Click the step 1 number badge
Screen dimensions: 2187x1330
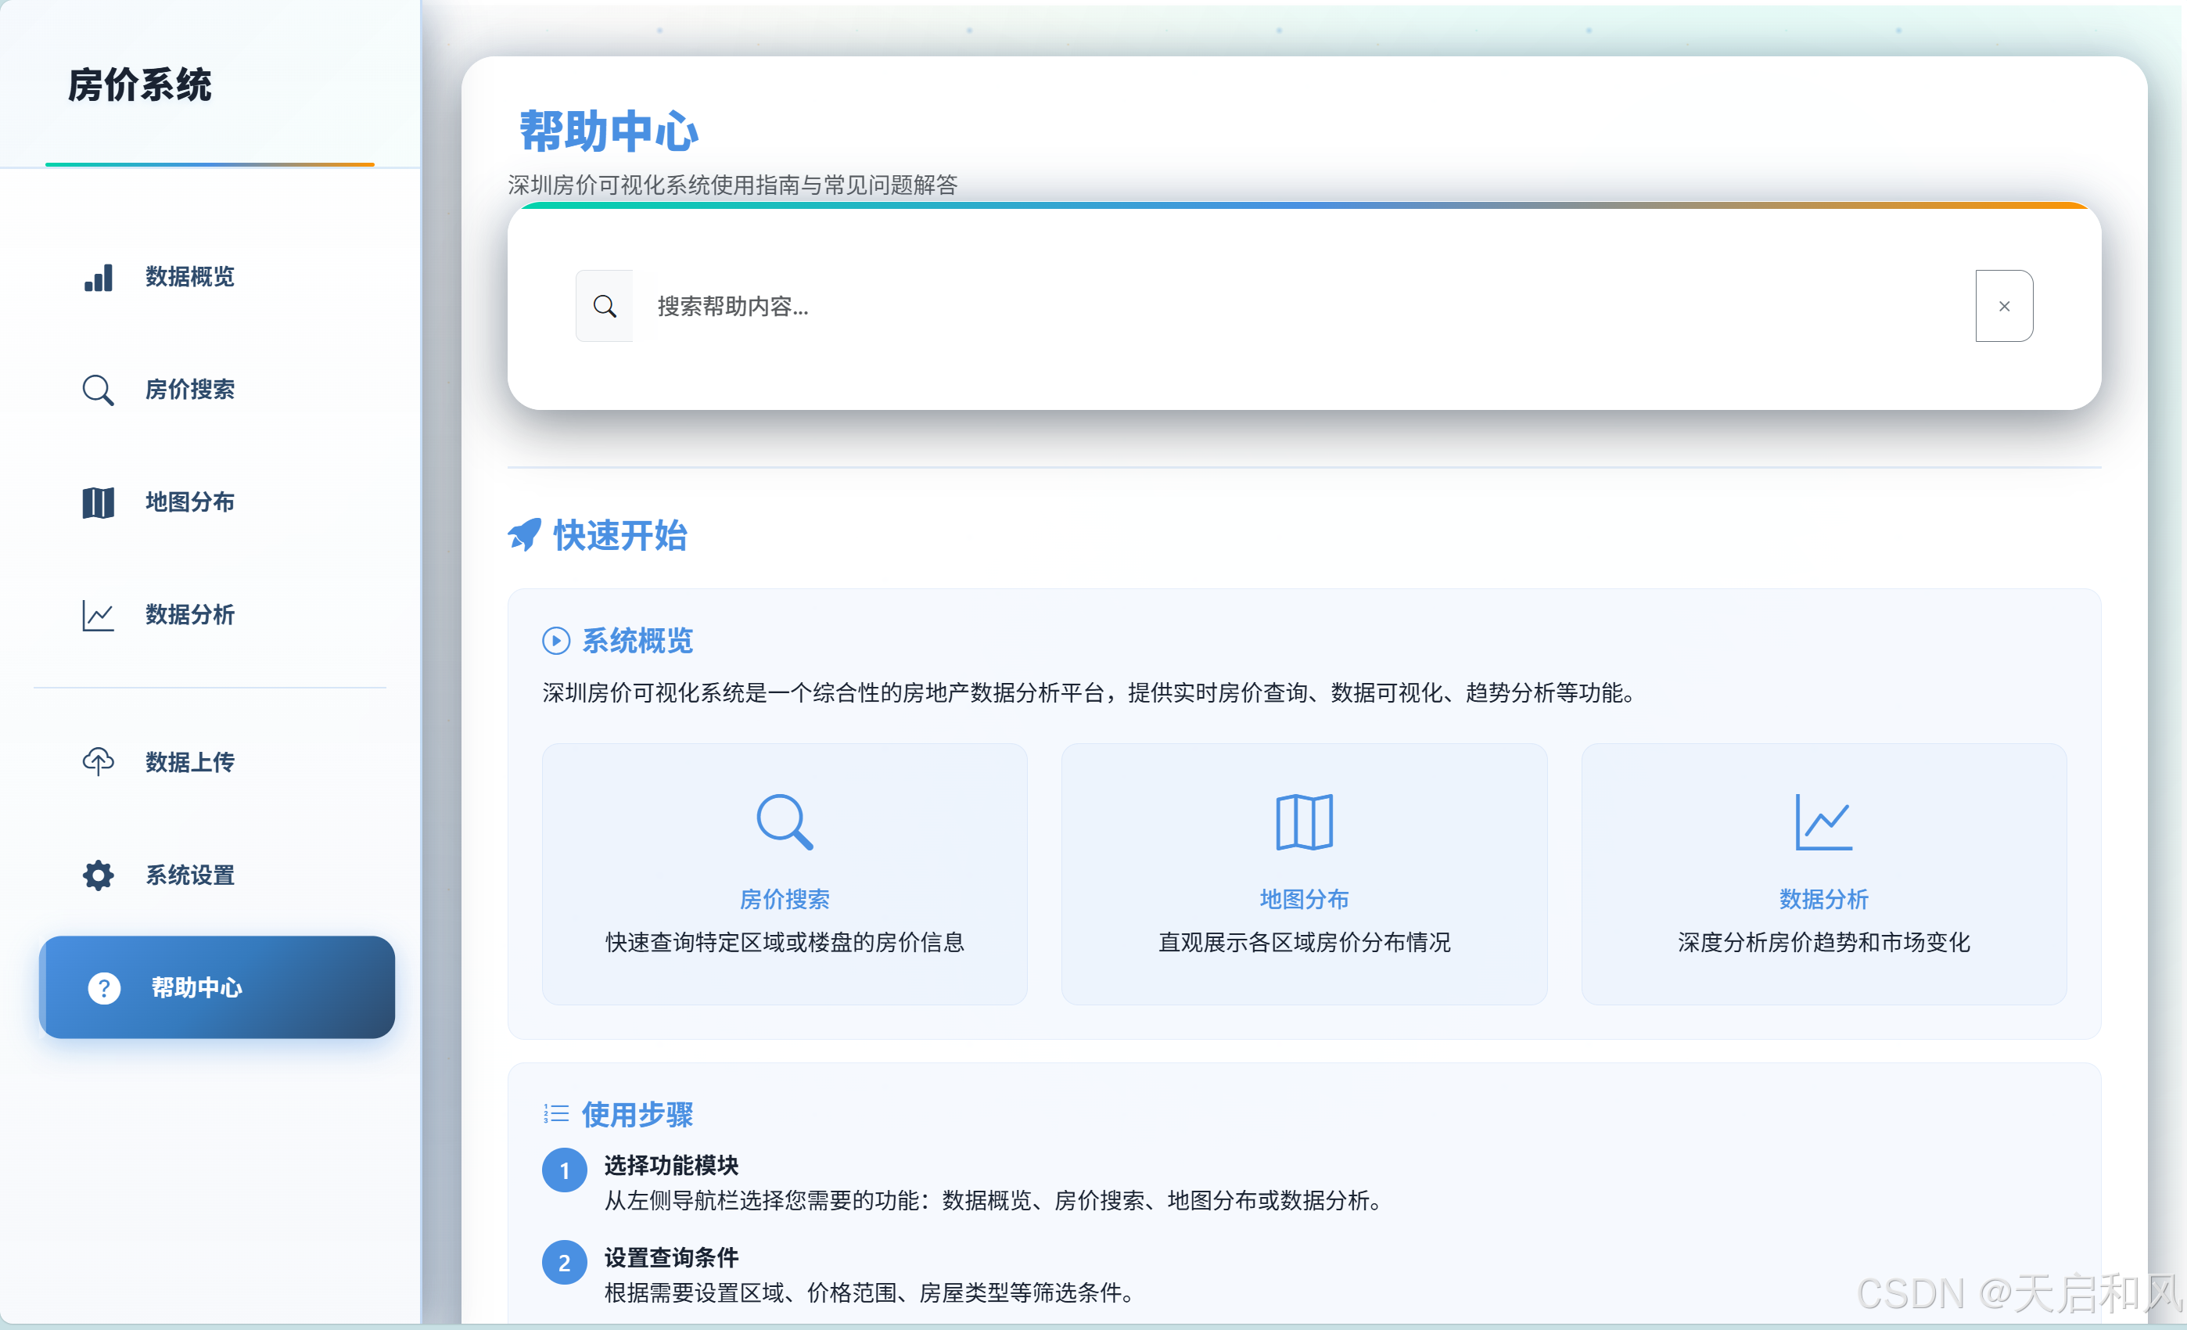point(565,1171)
